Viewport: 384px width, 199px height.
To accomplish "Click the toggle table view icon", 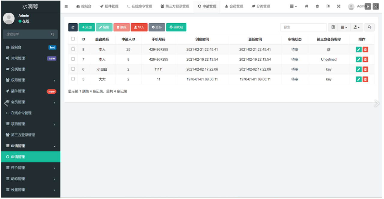I will [333, 27].
